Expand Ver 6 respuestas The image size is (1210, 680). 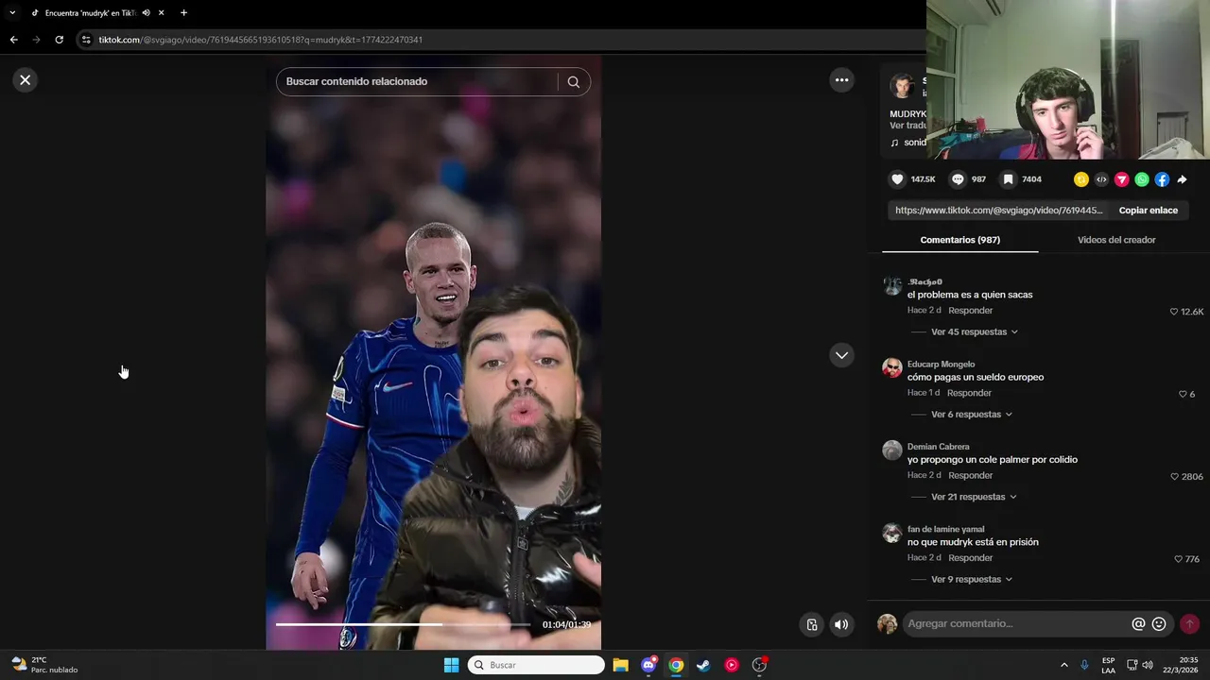click(971, 415)
